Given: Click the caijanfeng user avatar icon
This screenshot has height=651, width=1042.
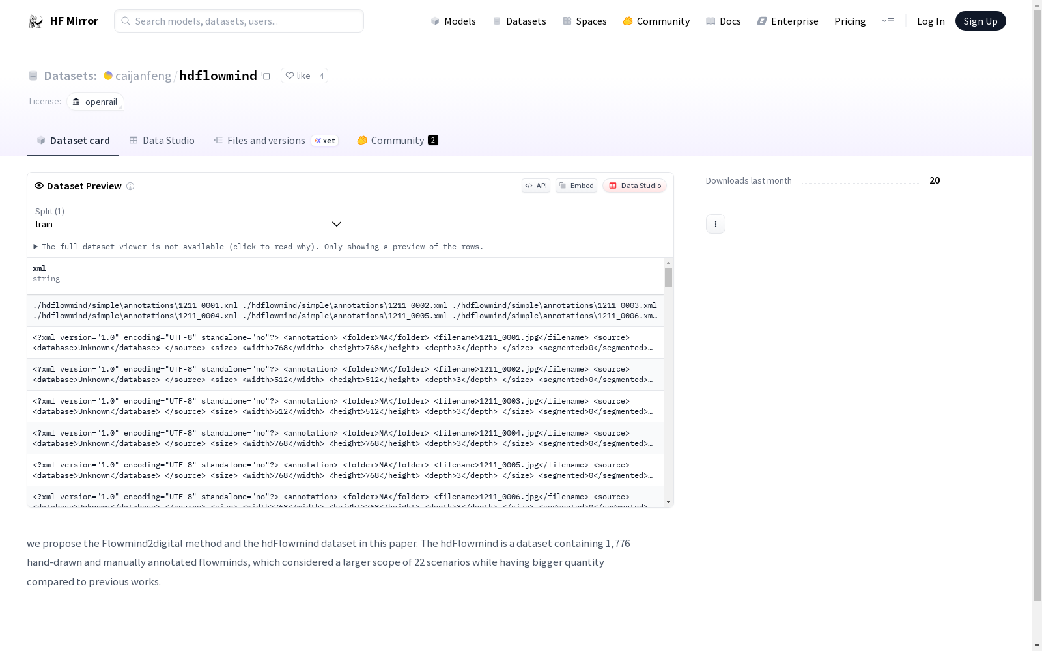Looking at the screenshot, I should tap(108, 76).
